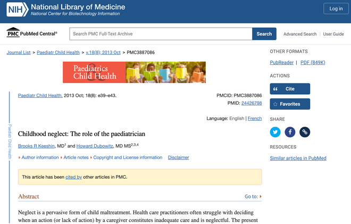The width and height of the screenshot is (351, 224).
Task: Copy permalink using link icon
Action: 305,132
